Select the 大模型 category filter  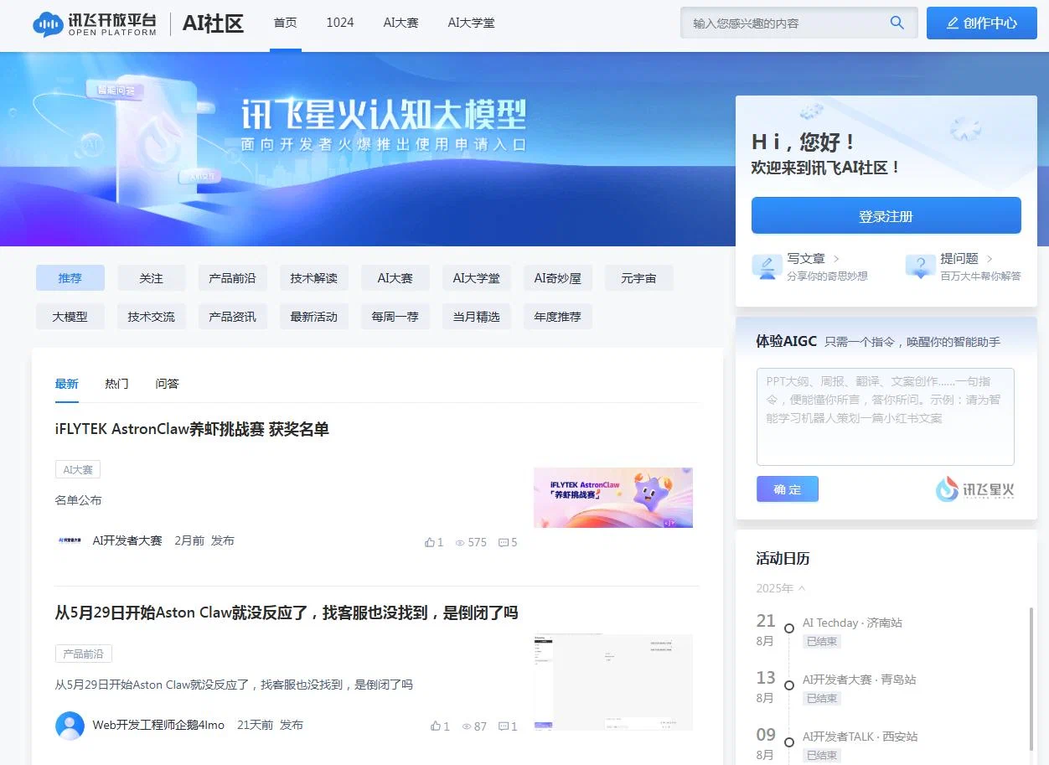(70, 317)
